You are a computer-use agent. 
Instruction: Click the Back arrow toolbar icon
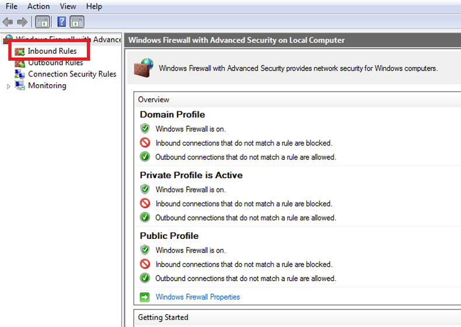tap(8, 22)
